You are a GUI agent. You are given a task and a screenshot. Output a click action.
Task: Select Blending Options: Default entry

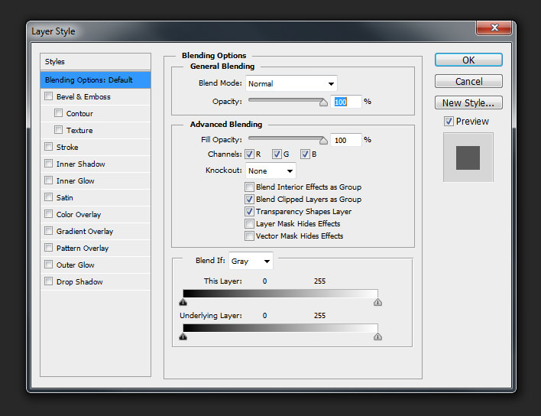coord(96,80)
